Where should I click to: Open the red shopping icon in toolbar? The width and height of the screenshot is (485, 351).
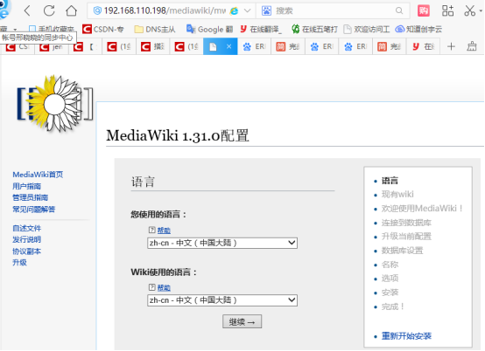coord(424,10)
